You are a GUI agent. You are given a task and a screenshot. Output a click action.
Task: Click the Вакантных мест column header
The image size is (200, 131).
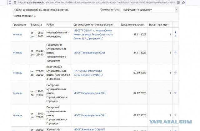coord(159,25)
